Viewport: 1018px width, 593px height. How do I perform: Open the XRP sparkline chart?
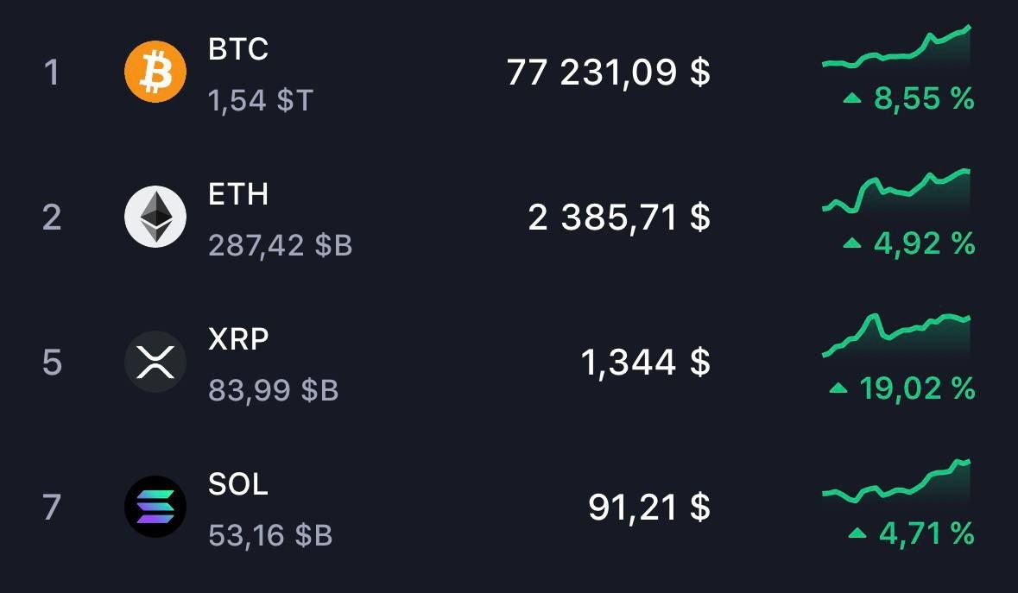coord(896,336)
